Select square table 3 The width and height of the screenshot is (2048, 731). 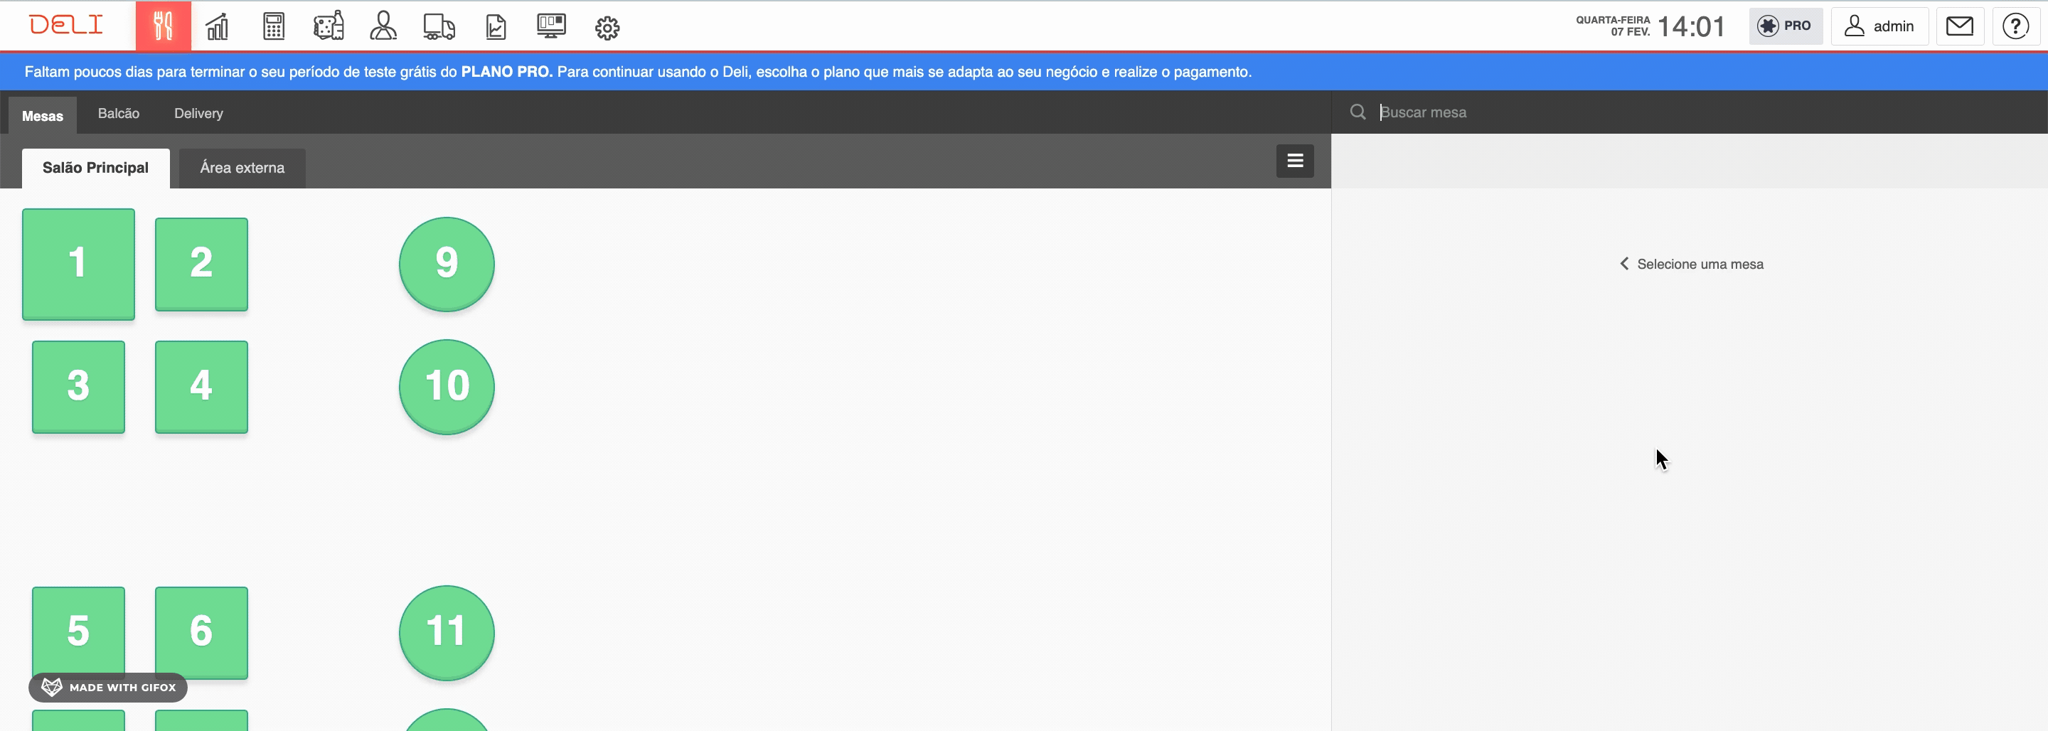78,387
